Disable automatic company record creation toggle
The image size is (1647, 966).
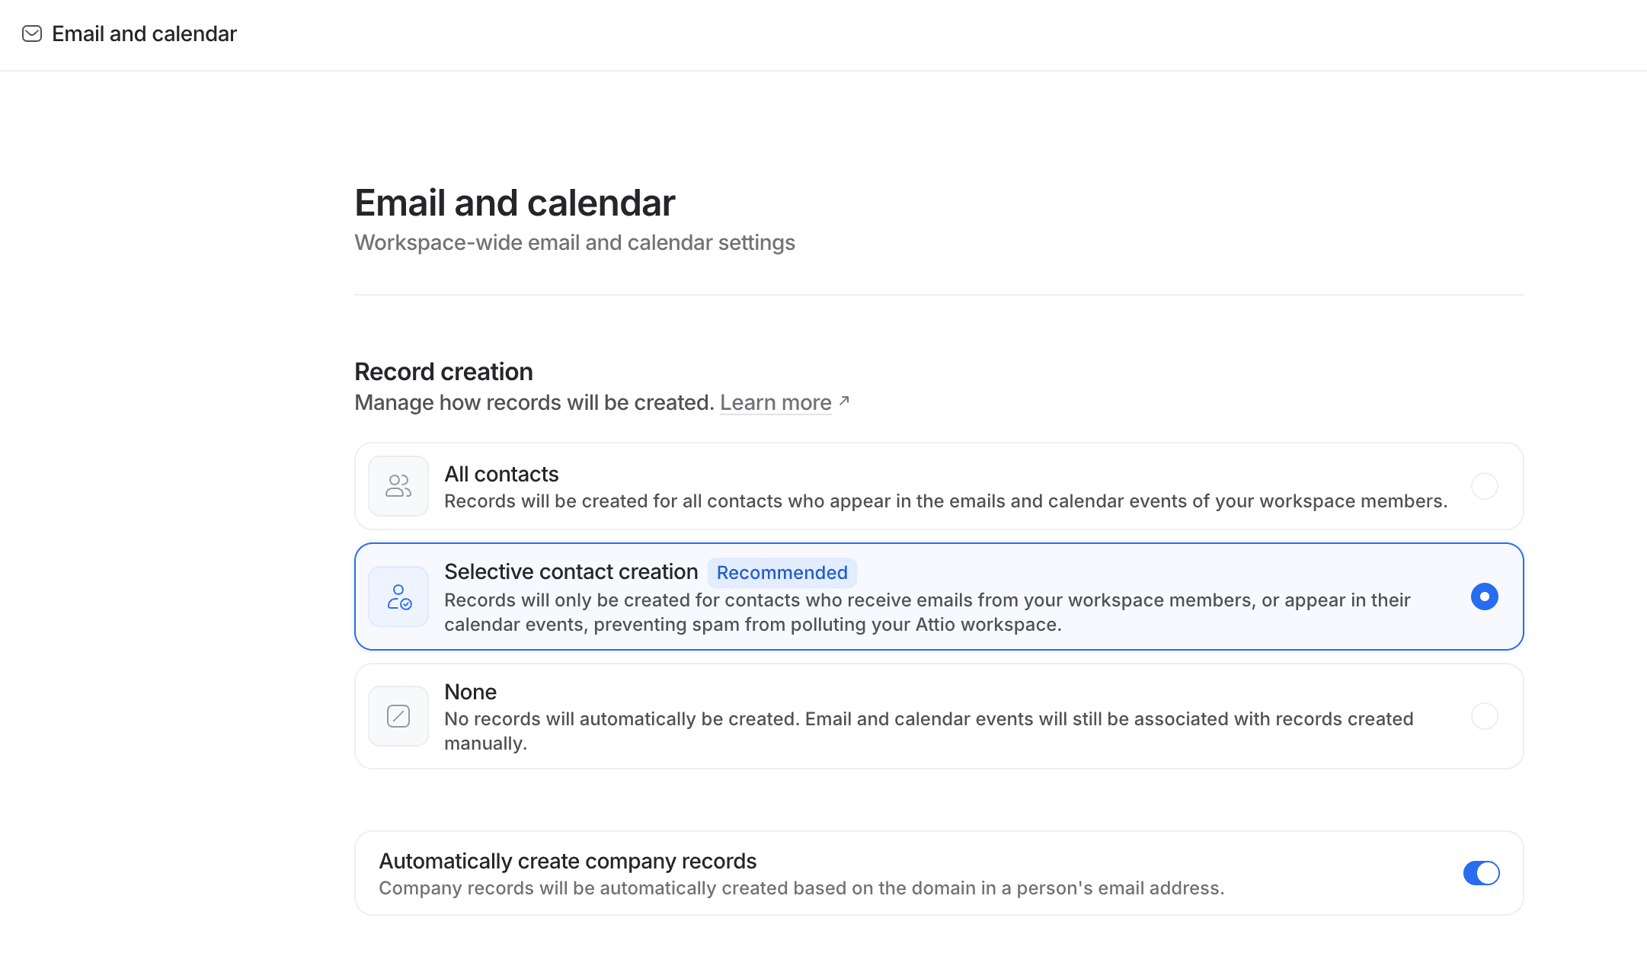coord(1481,873)
